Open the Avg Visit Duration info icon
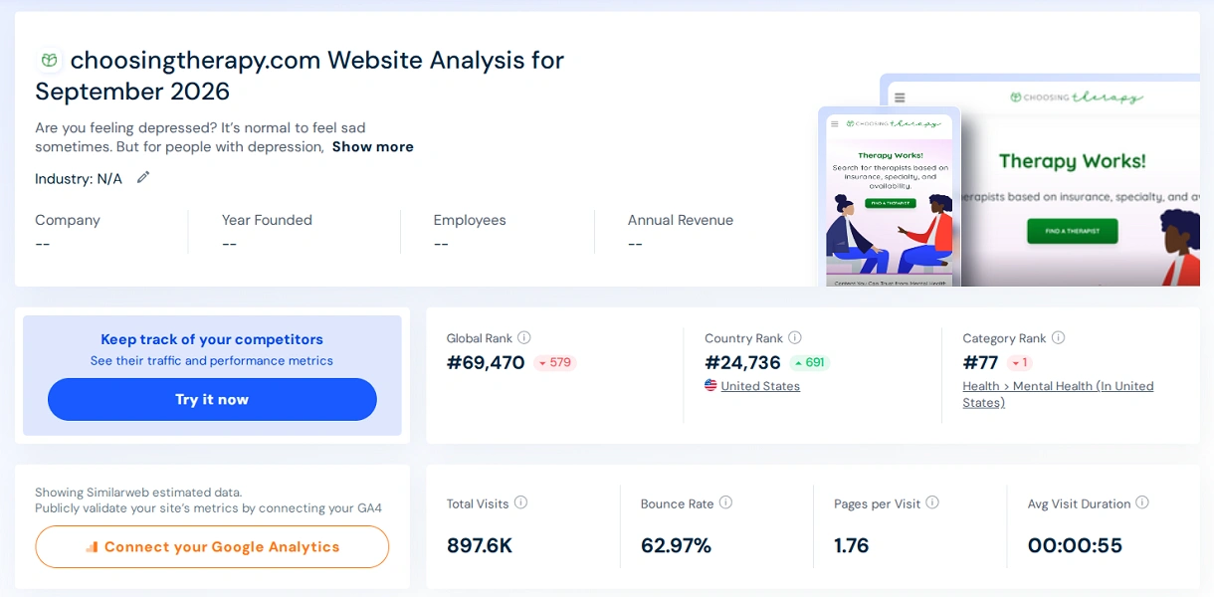 (x=1142, y=502)
